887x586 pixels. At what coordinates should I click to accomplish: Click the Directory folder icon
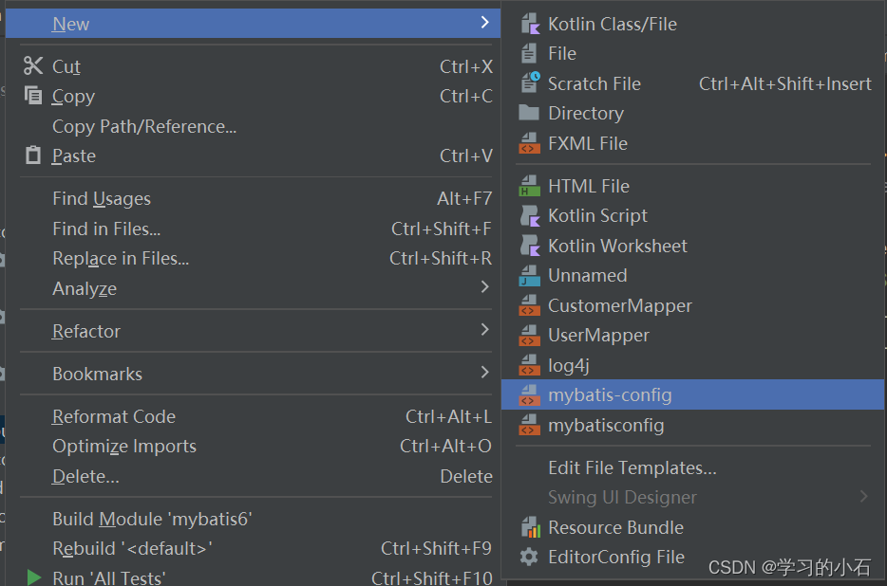coord(529,113)
